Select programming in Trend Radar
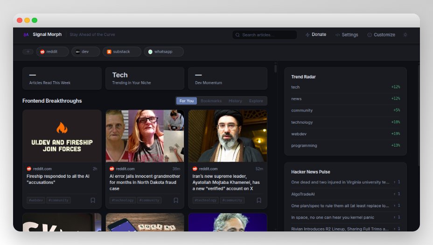Image resolution: width=433 pixels, height=245 pixels. pos(345,146)
